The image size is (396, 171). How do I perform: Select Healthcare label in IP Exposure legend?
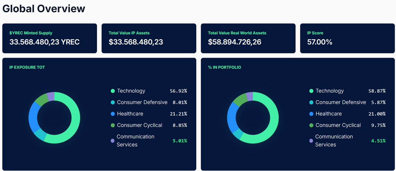pyautogui.click(x=130, y=114)
